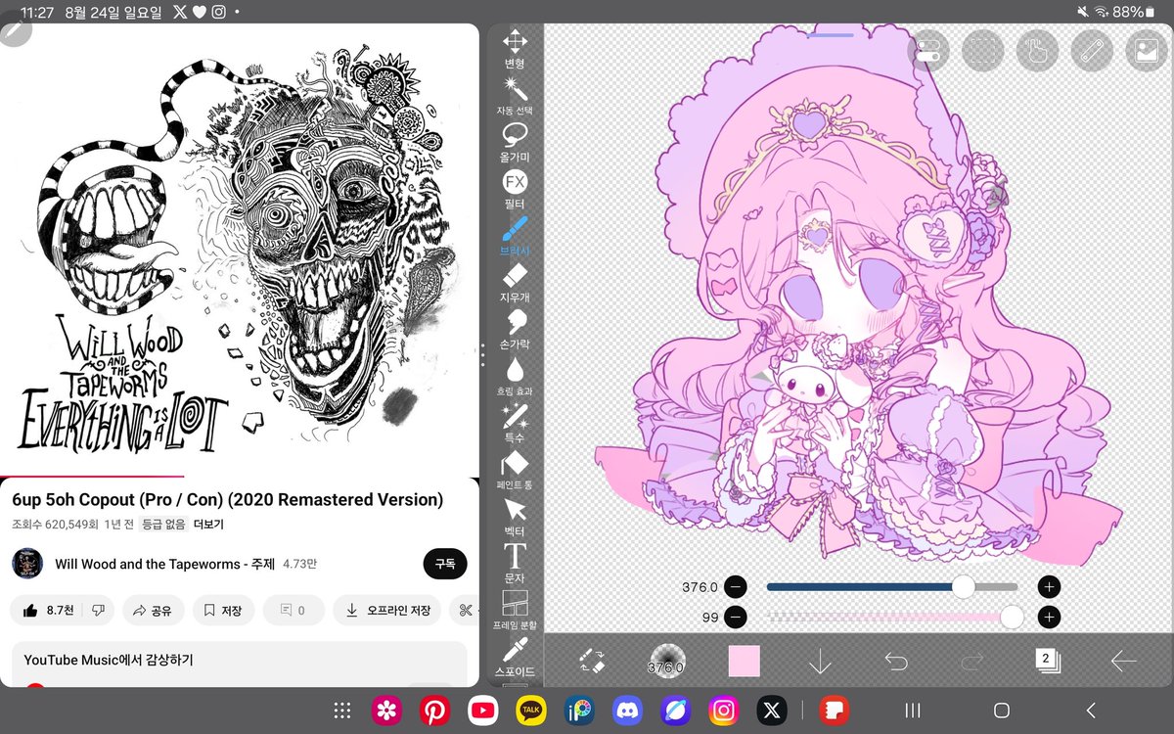This screenshot has width=1174, height=734.
Task: Open Will Wood and the Tapeworms channel name
Action: (x=164, y=564)
